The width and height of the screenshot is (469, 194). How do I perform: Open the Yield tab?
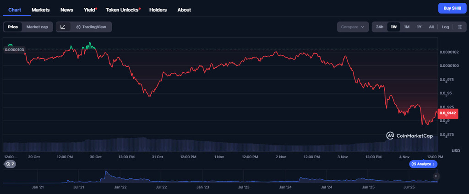[x=90, y=10]
